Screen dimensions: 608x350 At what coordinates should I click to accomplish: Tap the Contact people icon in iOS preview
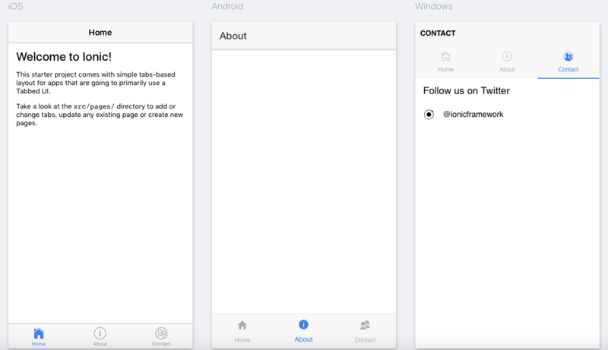pos(161,333)
